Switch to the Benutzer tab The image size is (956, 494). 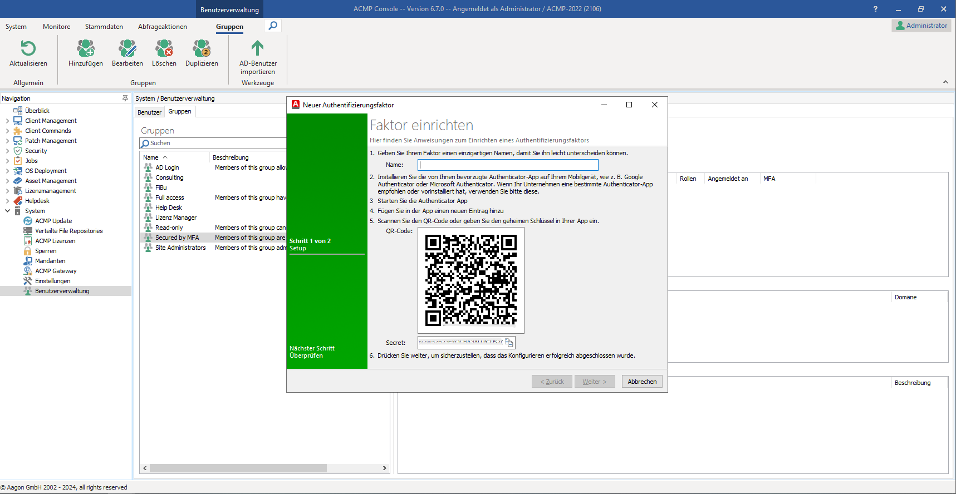click(x=150, y=112)
